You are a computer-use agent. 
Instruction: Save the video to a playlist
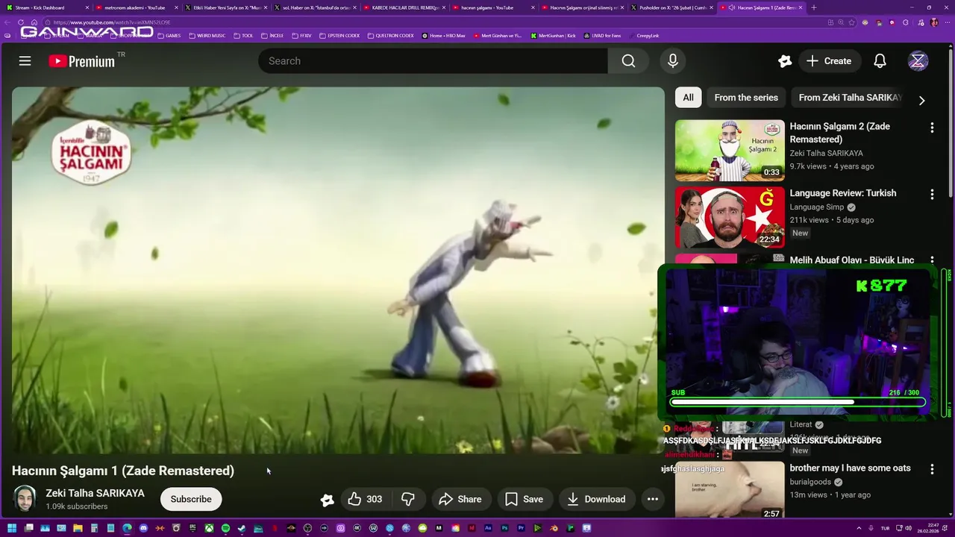click(525, 499)
